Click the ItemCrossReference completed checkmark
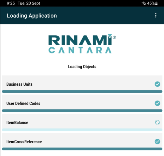The width and height of the screenshot is (164, 156). (x=157, y=142)
